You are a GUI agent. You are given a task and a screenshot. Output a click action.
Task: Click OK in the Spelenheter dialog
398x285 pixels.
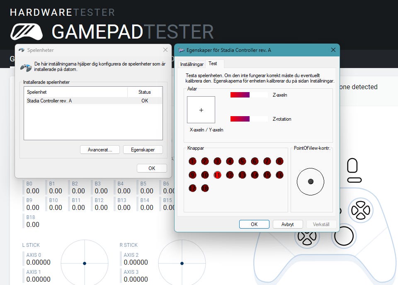pos(152,168)
